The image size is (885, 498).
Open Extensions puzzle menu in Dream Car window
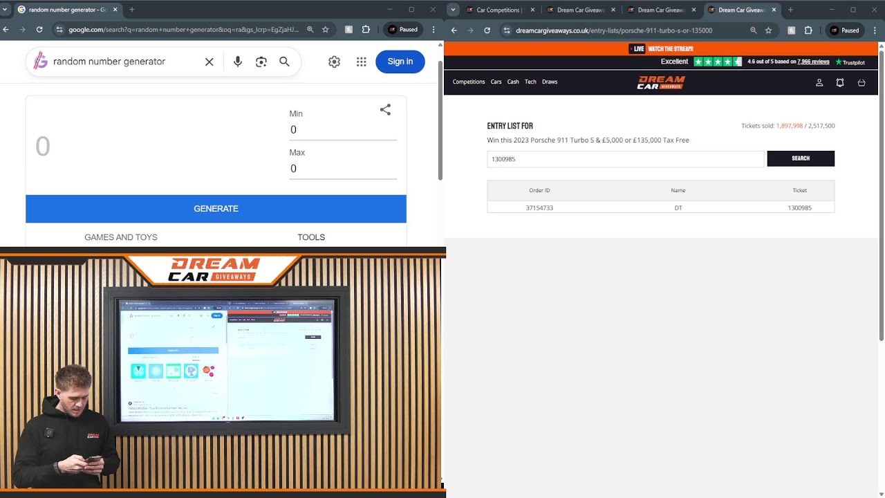[808, 30]
